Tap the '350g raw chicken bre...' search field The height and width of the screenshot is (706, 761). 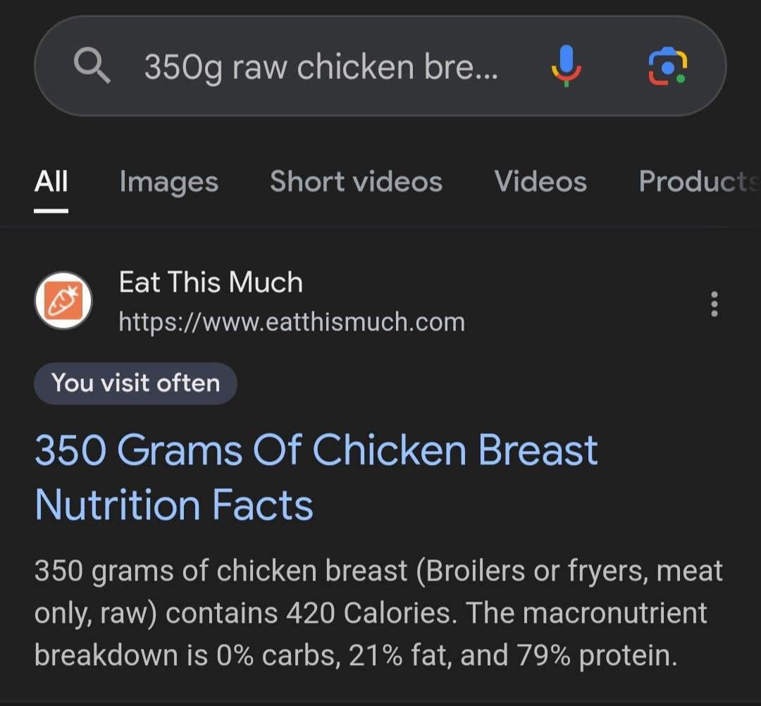coord(321,67)
